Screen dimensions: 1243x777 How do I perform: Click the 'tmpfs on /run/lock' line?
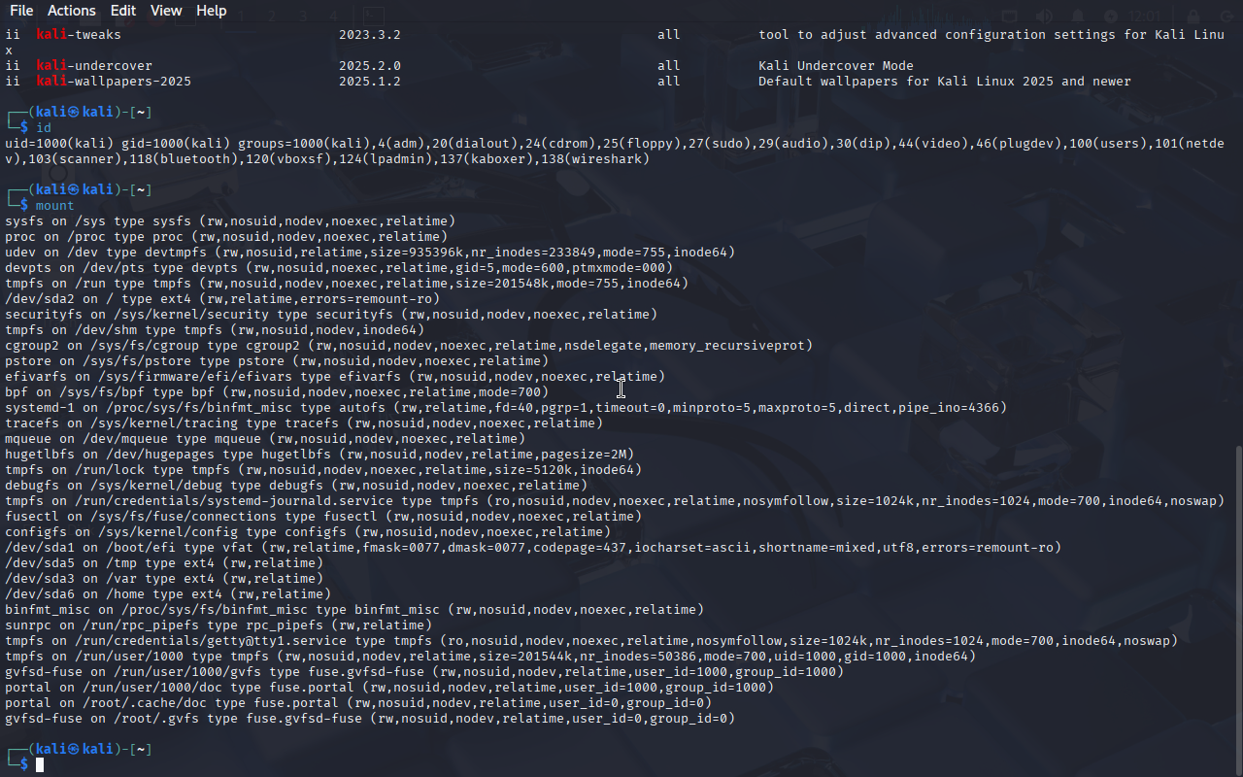323,470
